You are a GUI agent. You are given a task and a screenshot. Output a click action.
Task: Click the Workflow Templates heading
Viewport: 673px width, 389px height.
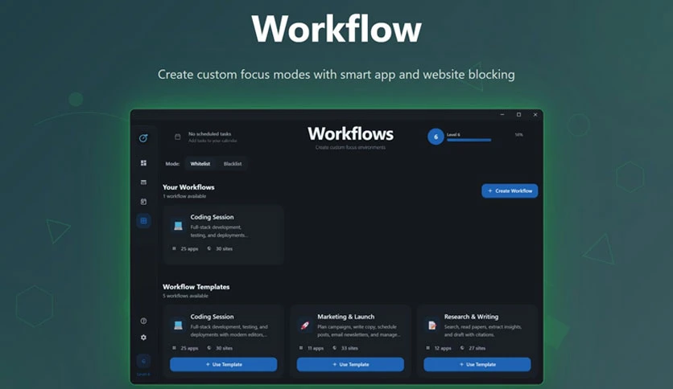(196, 287)
